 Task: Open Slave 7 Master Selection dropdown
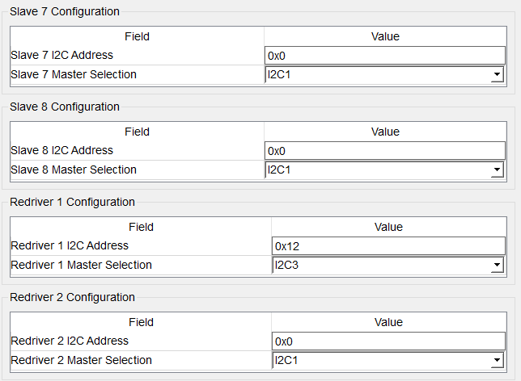(496, 75)
